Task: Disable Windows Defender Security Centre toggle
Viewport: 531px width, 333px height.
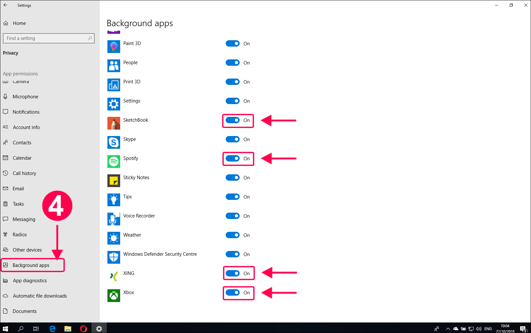Action: (x=233, y=254)
